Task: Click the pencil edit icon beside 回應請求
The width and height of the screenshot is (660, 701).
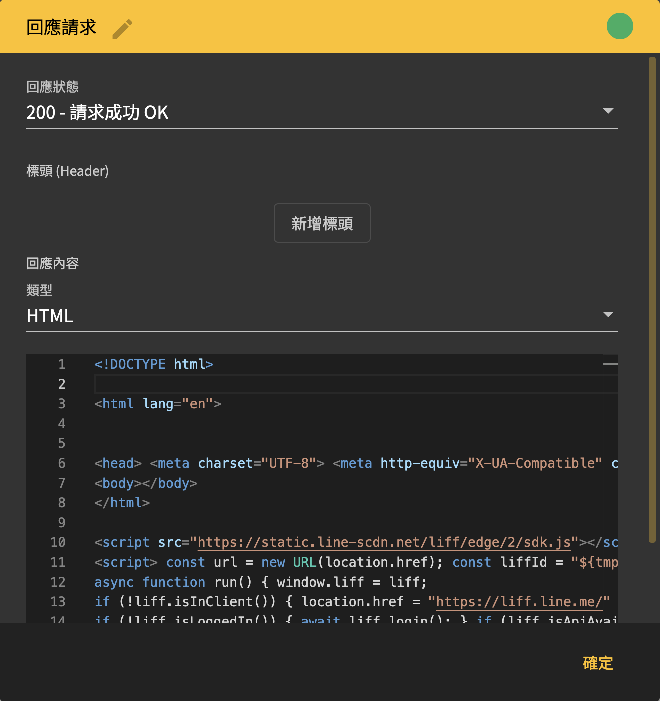Action: [122, 29]
